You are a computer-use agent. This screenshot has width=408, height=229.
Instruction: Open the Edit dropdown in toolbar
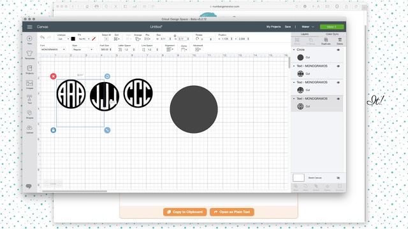(x=117, y=39)
